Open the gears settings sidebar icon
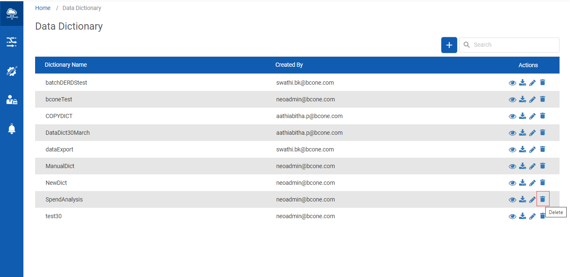 (x=12, y=71)
